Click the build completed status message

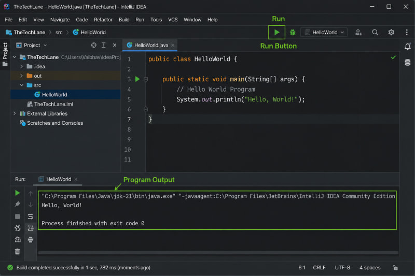click(x=83, y=268)
